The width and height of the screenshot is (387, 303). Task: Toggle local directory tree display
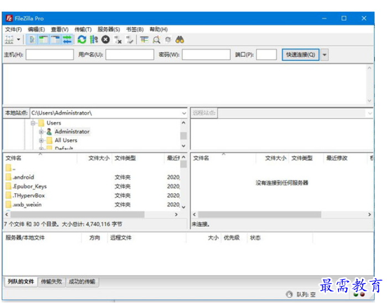pyautogui.click(x=44, y=40)
